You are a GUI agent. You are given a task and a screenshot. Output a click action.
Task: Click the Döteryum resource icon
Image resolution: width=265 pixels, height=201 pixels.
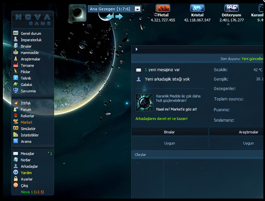(x=232, y=8)
